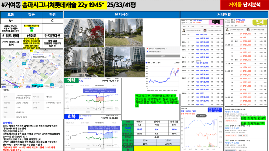Open 매매/전세 tab in 하락 chart
Viewport: 269px width, 151px height.
99,86
